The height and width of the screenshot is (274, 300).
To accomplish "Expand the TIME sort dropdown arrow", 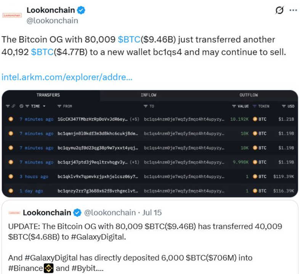I will [x=44, y=106].
